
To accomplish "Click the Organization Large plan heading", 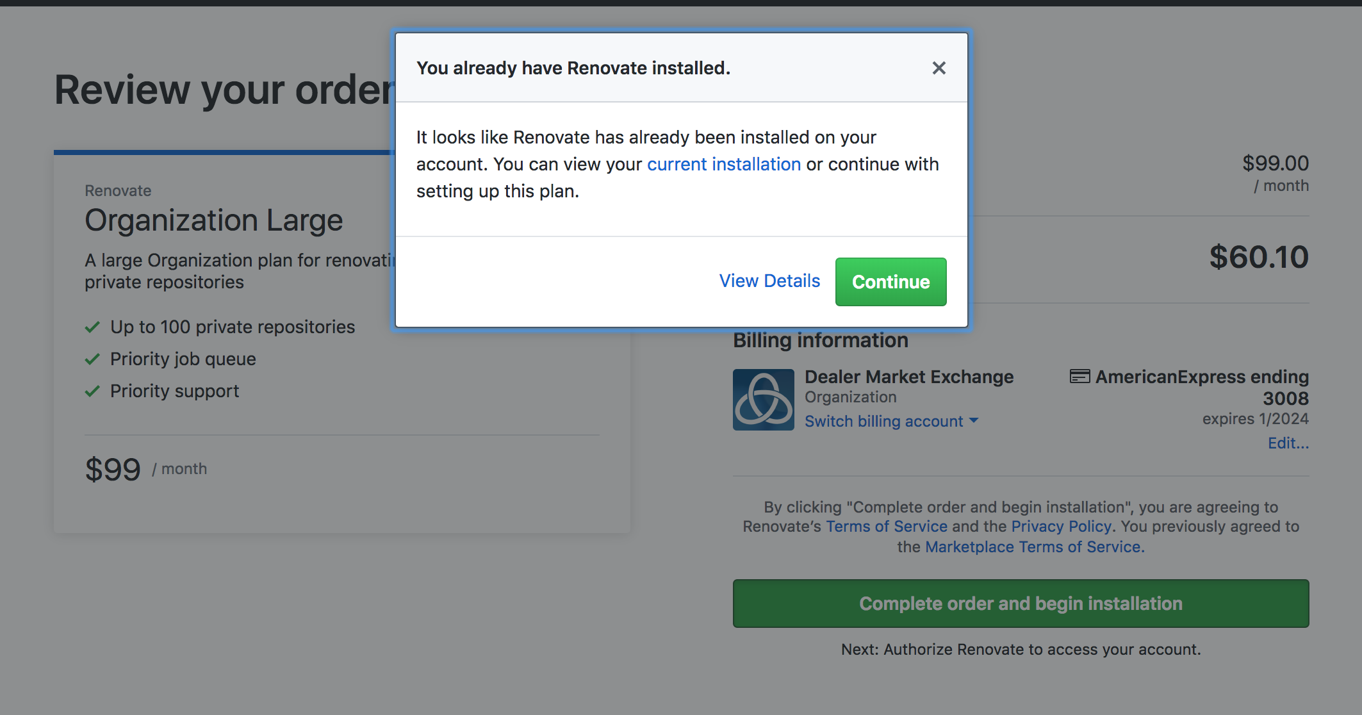I will (x=214, y=220).
